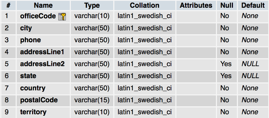Select the state column name

point(28,76)
